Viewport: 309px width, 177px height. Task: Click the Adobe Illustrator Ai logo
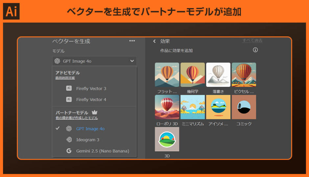12,12
